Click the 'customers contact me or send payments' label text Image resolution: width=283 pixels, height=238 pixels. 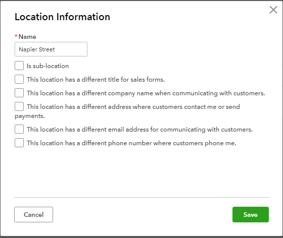127,111
